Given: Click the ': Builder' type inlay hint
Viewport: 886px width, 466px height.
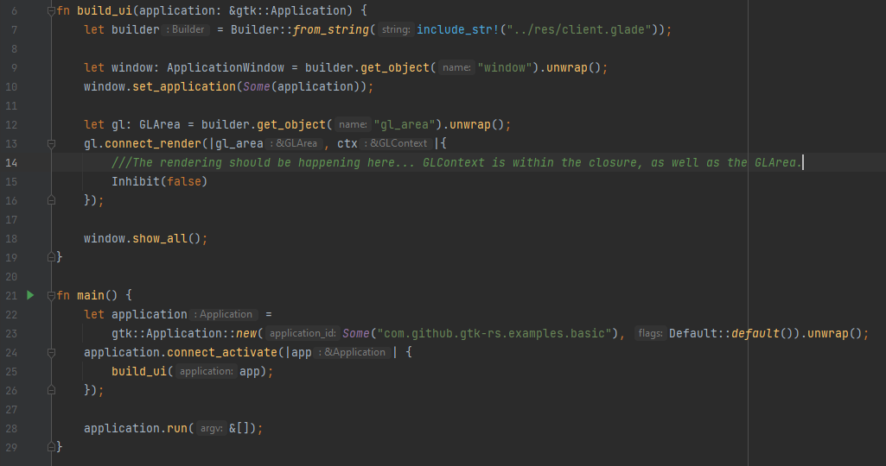Looking at the screenshot, I should tap(187, 29).
